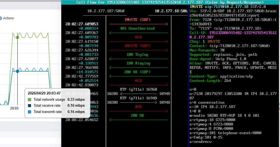Click timestamp 20:02:27.609053

pyautogui.click(x=82, y=24)
